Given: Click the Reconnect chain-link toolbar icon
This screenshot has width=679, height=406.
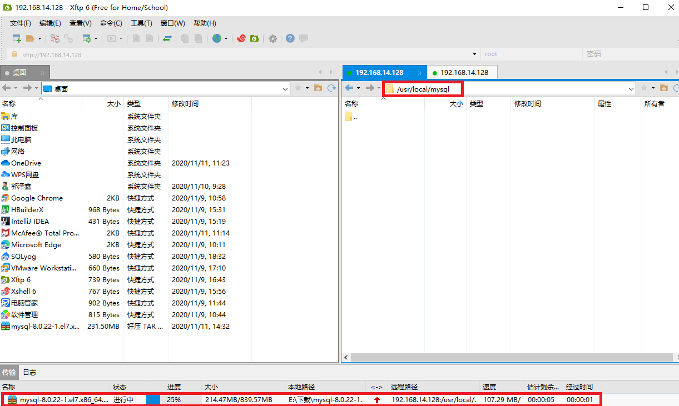Looking at the screenshot, I should (68, 38).
